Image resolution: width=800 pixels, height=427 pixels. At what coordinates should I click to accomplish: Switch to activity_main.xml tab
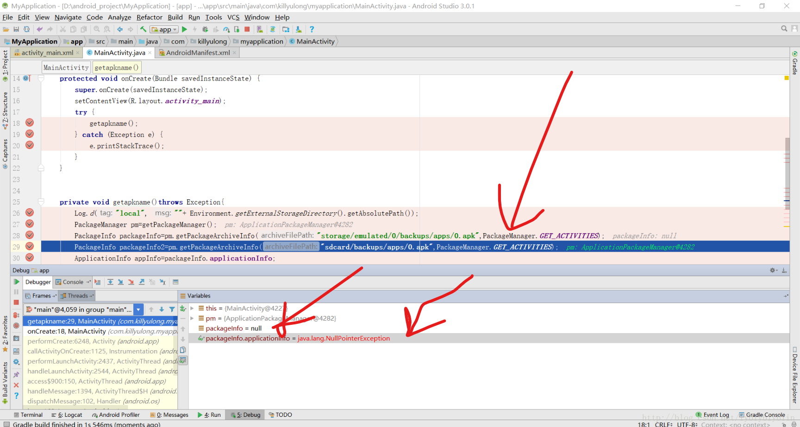point(47,53)
